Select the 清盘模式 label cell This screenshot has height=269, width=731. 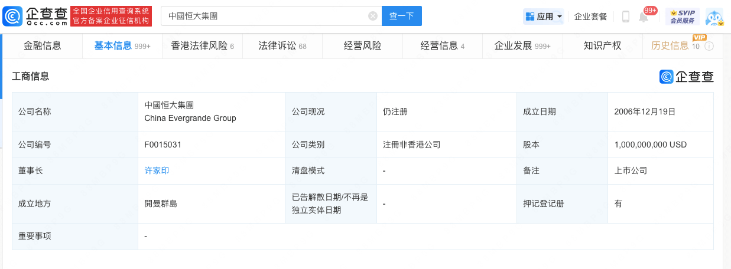(330, 171)
